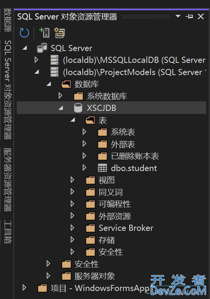210x299 pixels.
Task: Click the 同义词 folder icon
Action: coord(90,192)
